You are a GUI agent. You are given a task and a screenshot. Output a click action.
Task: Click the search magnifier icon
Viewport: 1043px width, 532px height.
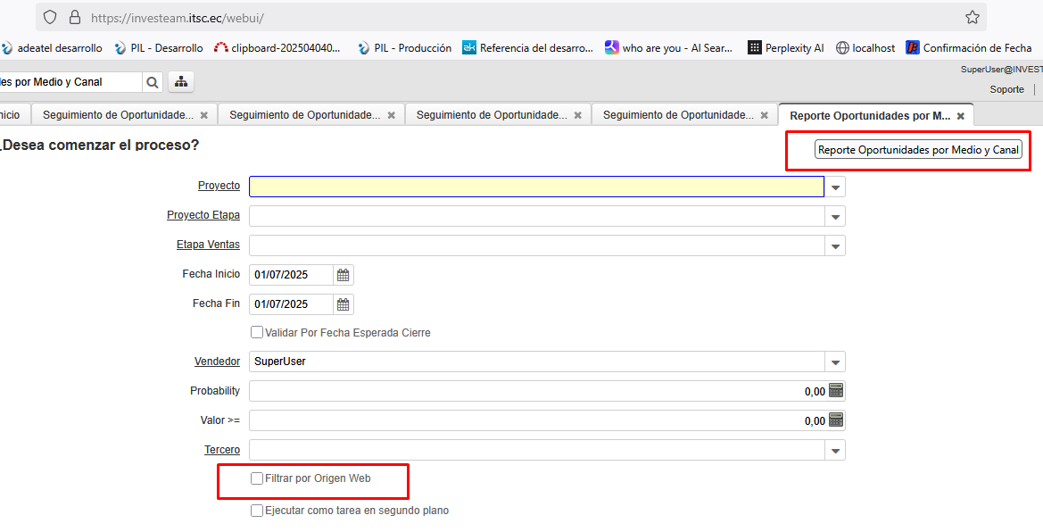[x=153, y=82]
